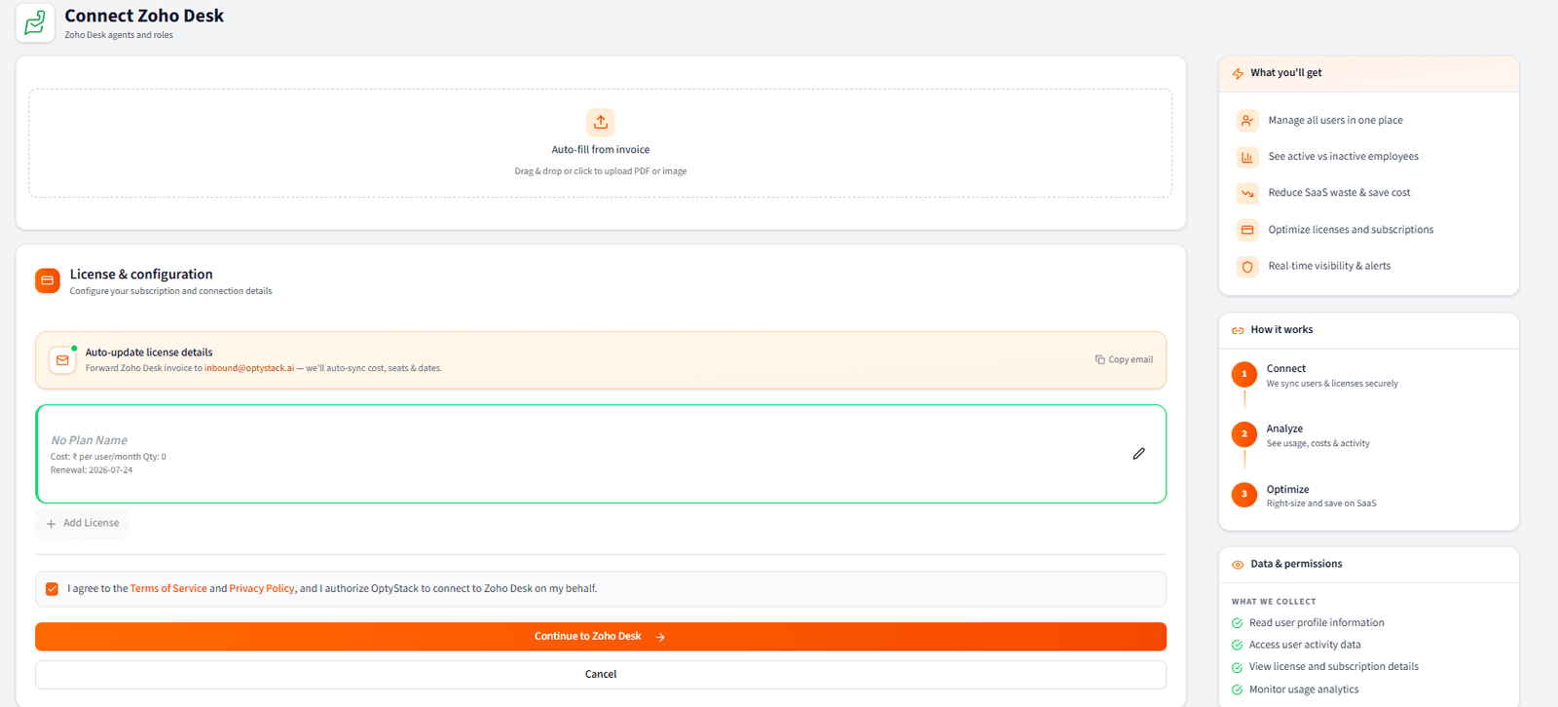The image size is (1558, 707).
Task: Click the Auto-fill from invoice label
Action: click(601, 150)
